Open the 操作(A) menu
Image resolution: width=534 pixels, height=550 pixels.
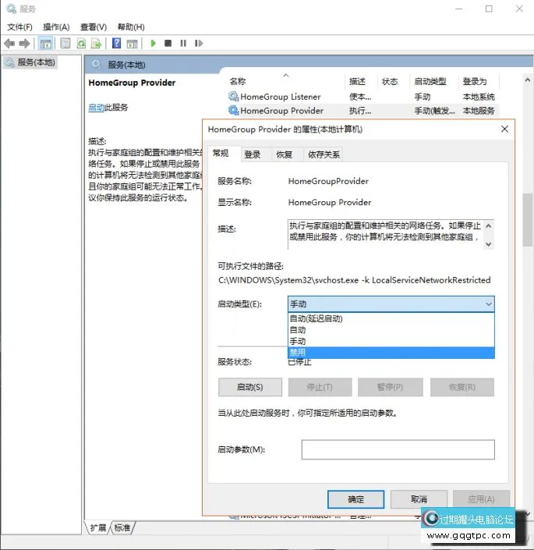pos(56,27)
